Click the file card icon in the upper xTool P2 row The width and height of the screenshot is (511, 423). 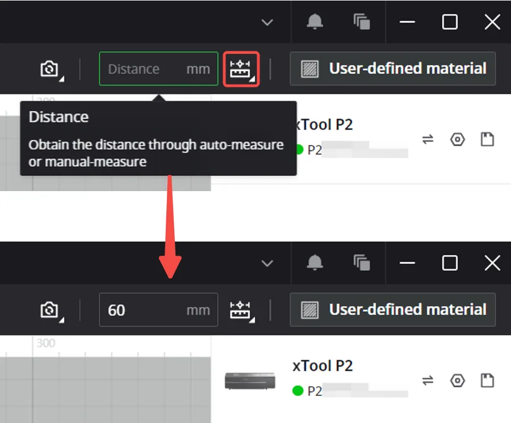(488, 139)
